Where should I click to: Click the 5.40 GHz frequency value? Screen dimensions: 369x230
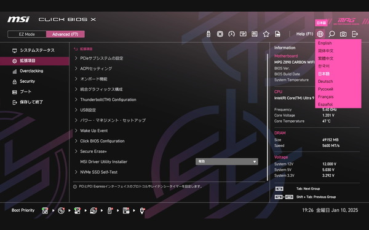[330, 110]
